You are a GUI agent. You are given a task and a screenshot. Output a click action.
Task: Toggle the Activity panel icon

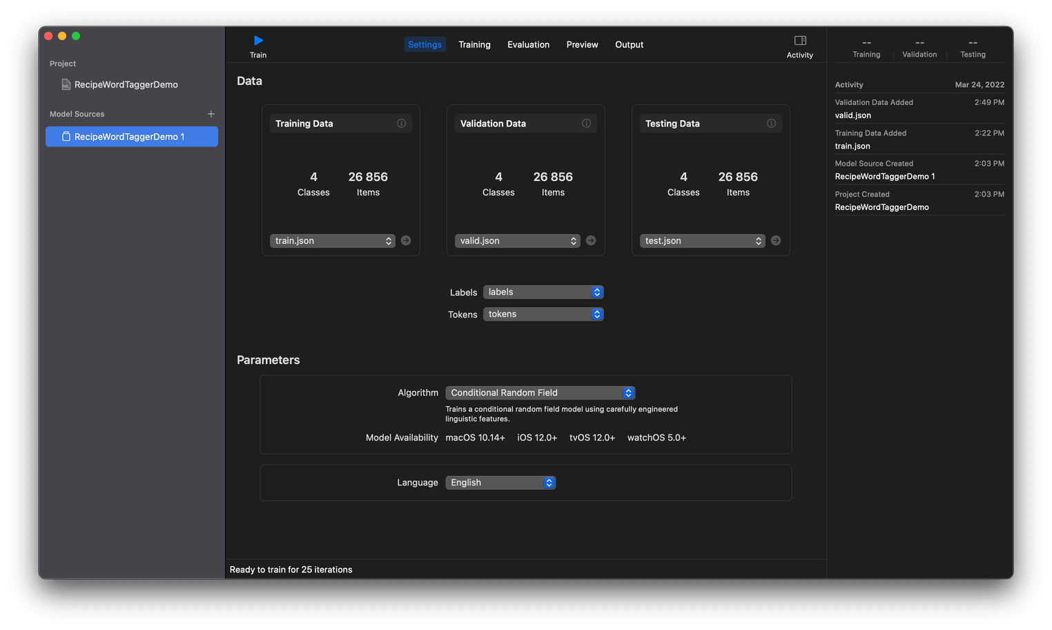point(800,41)
